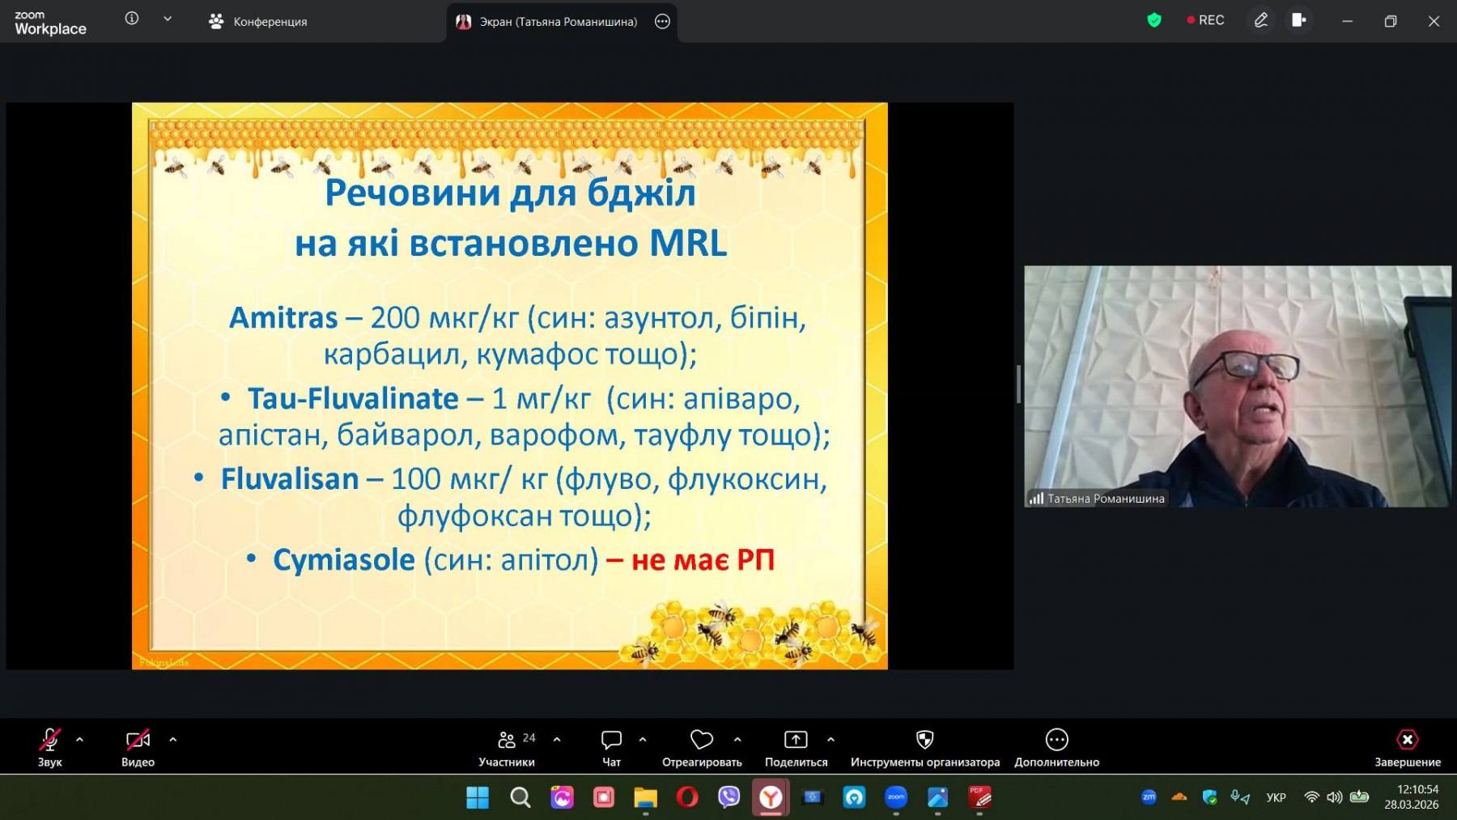This screenshot has height=820, width=1457.
Task: Click the annotate pencil icon
Action: (1261, 20)
